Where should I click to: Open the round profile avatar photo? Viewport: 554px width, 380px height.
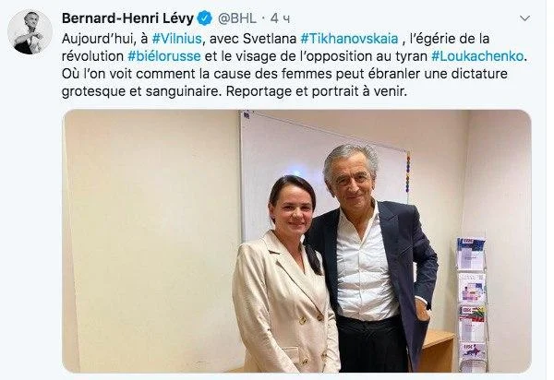point(30,31)
